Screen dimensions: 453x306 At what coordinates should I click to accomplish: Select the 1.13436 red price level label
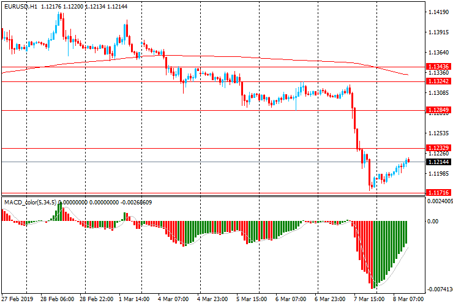(x=438, y=67)
